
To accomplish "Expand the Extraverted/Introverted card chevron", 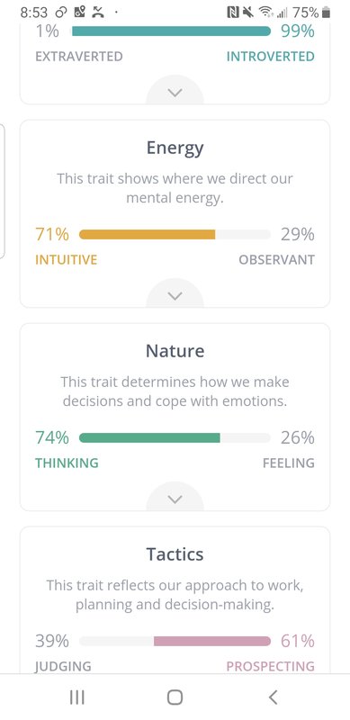I will [175, 93].
